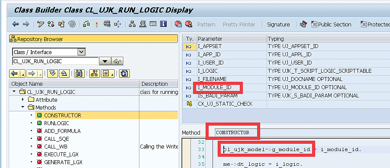Click the refresh object list icon
The image size is (390, 168).
[124, 74]
